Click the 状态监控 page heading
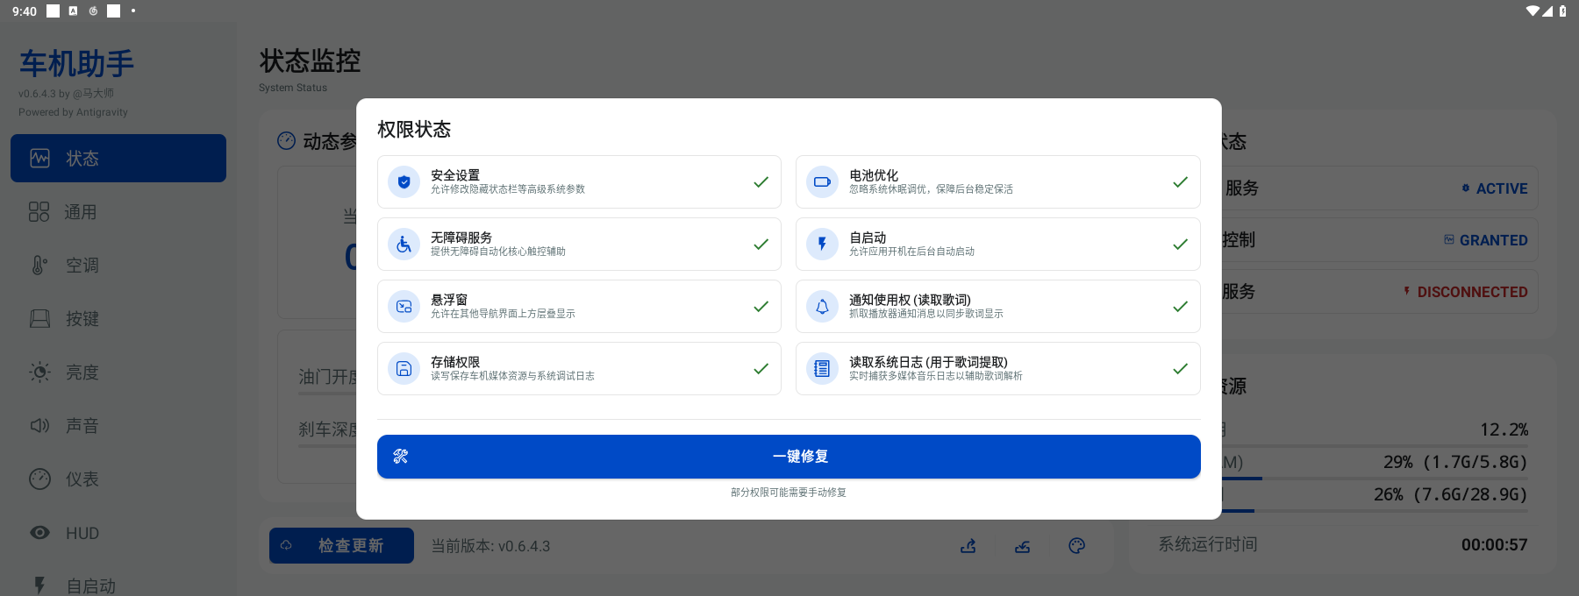This screenshot has width=1579, height=596. click(310, 61)
